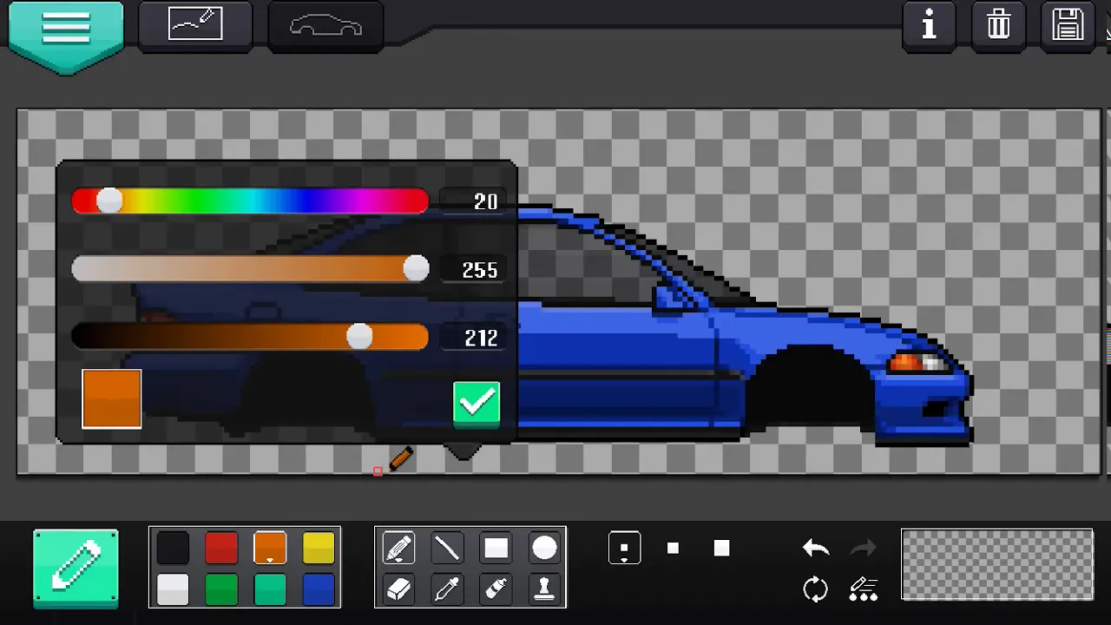Select the orange palette color
Image resolution: width=1111 pixels, height=625 pixels.
coord(270,549)
